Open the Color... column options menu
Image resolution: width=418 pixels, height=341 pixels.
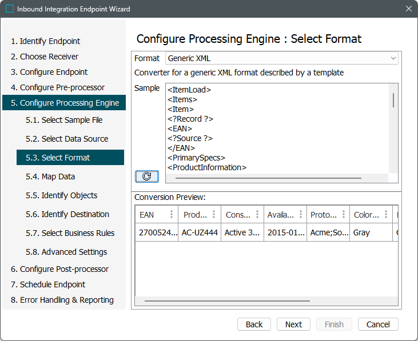[385, 215]
